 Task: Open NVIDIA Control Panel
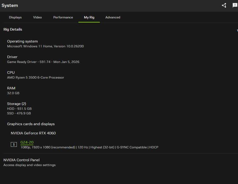pyautogui.click(x=21, y=160)
